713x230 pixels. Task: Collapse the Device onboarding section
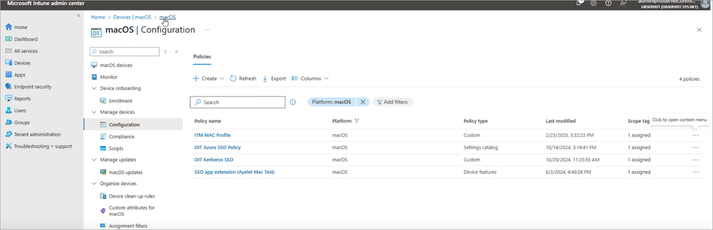(94, 88)
